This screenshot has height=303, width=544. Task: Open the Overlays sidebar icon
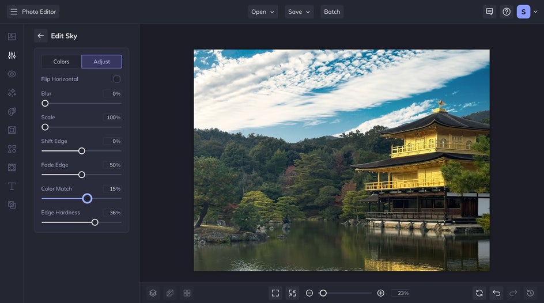12,168
